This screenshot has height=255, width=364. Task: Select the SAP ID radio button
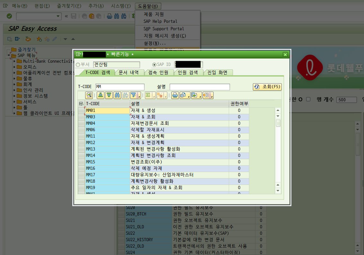pos(154,65)
